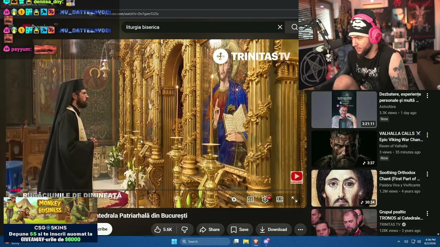Screen dimensions: 440x247
Task: Open Discord from the taskbar
Action: pyautogui.click(x=266, y=242)
